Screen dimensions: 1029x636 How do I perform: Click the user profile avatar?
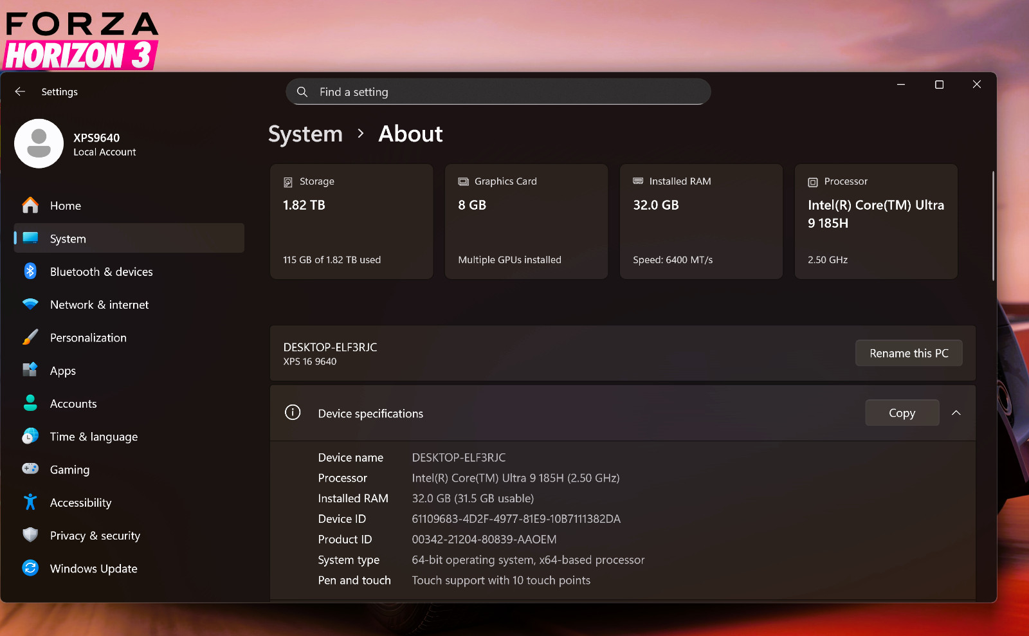pyautogui.click(x=39, y=143)
